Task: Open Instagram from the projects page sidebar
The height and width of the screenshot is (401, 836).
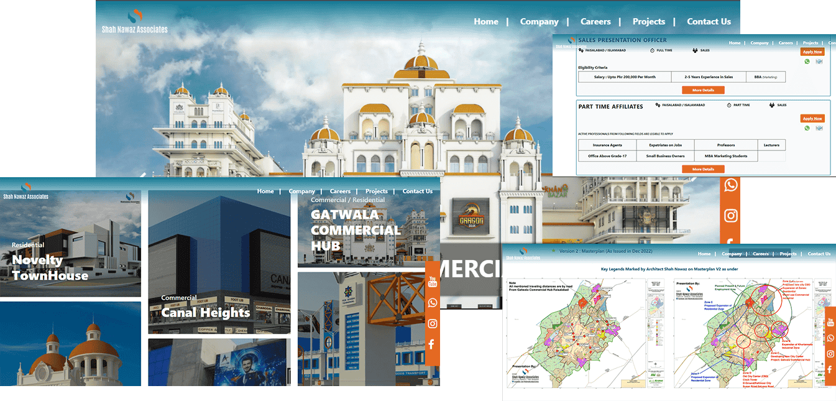Action: point(433,323)
